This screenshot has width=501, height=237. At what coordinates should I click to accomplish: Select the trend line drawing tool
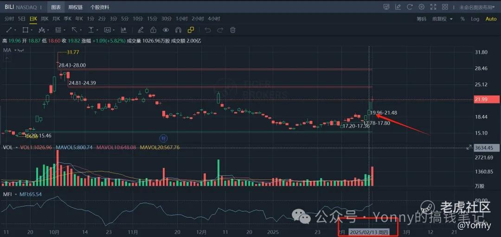click(9, 30)
